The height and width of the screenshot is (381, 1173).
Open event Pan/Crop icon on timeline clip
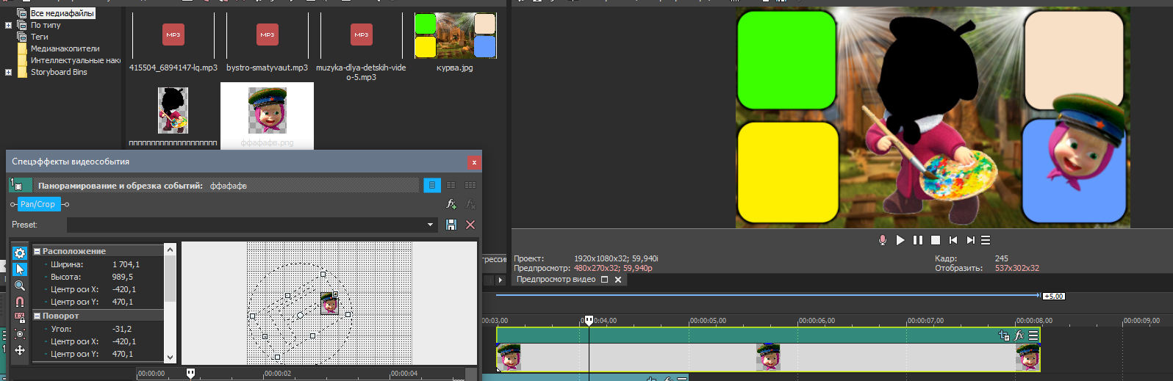1004,335
